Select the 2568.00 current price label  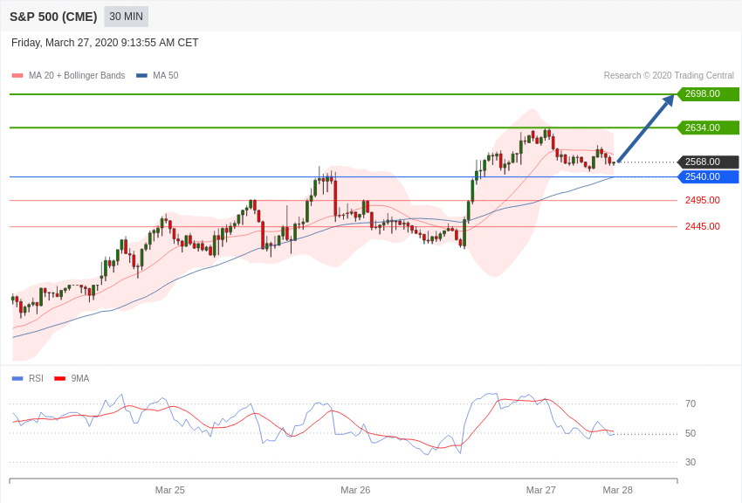(x=708, y=162)
